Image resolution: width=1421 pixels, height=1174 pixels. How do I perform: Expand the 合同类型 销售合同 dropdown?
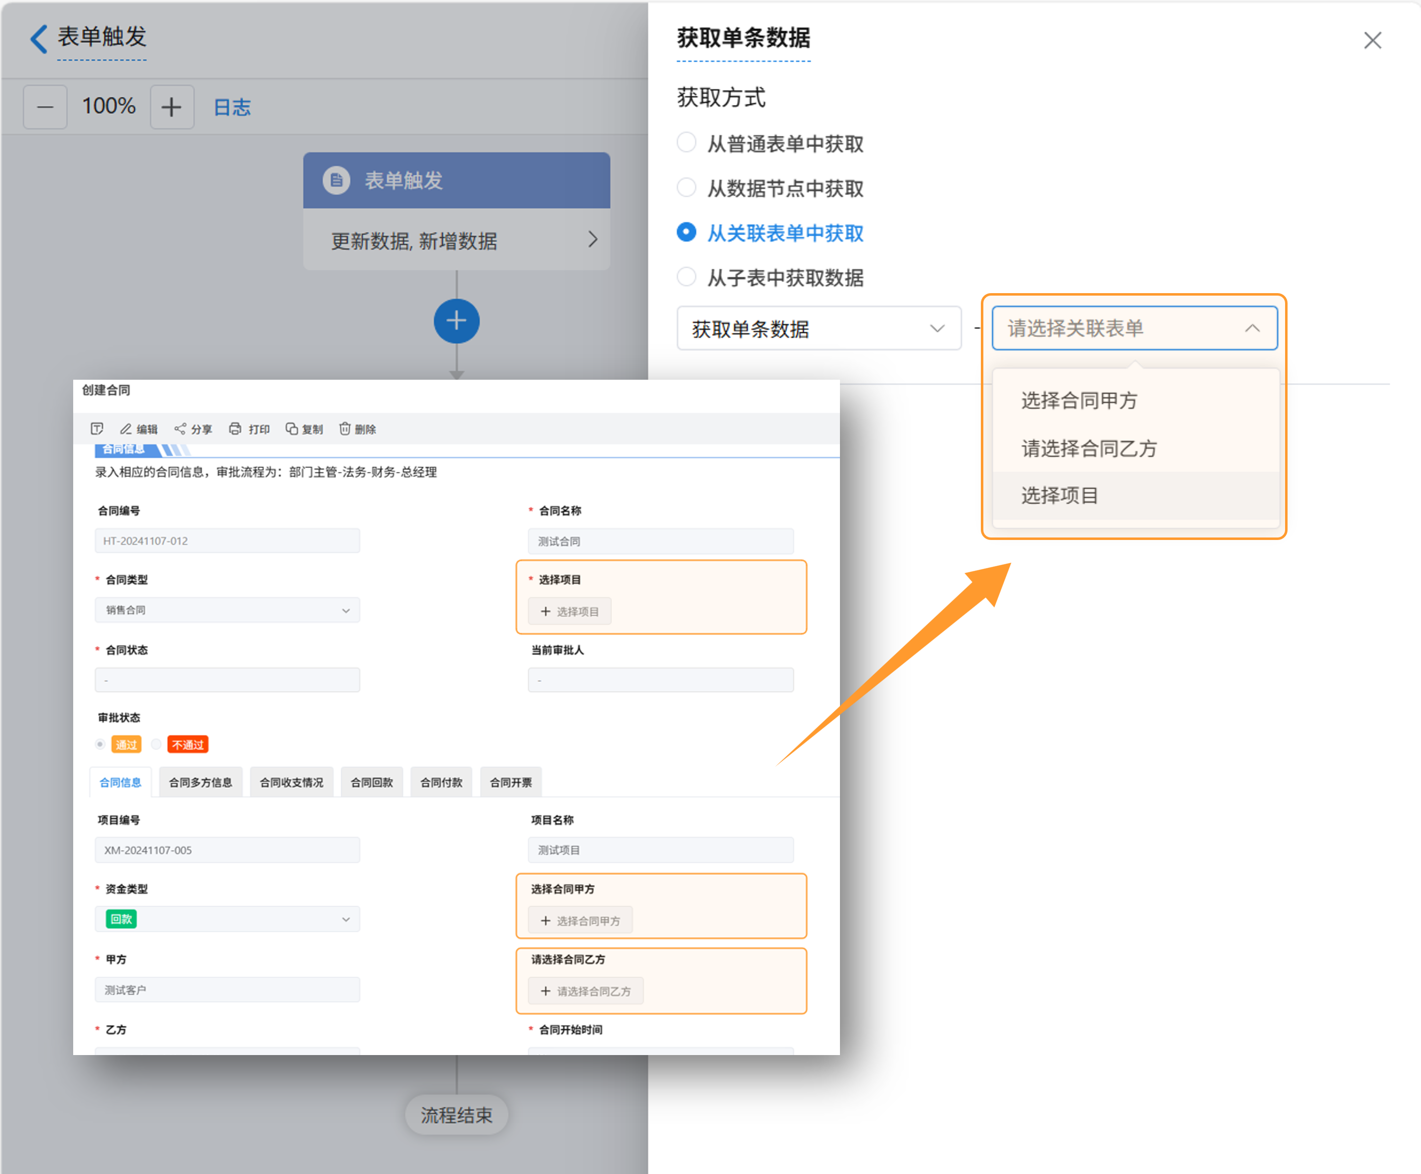point(228,610)
